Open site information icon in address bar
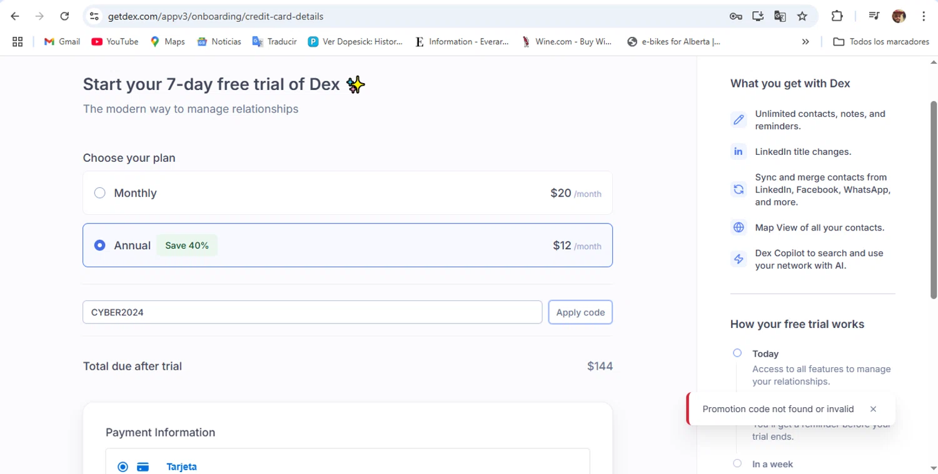The width and height of the screenshot is (938, 474). pos(94,16)
